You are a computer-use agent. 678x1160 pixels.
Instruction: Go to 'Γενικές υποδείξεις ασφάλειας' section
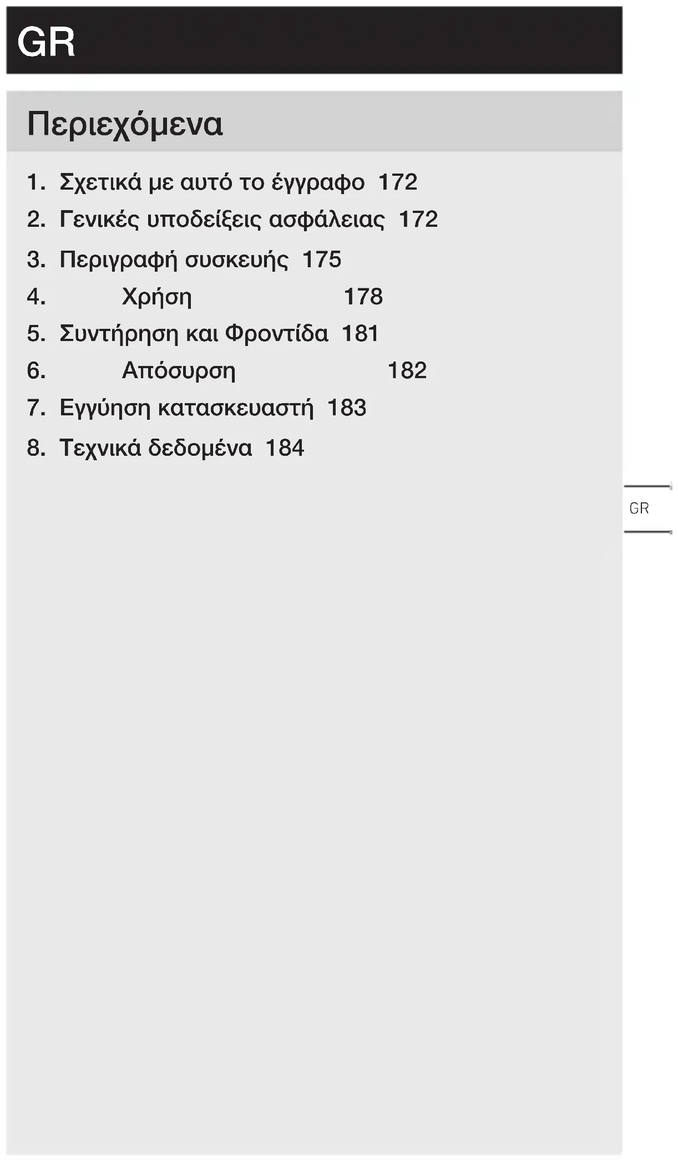pos(221,220)
